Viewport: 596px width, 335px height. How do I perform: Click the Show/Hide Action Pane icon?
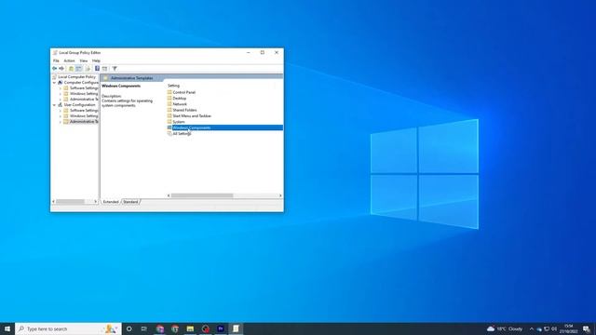pyautogui.click(x=105, y=68)
